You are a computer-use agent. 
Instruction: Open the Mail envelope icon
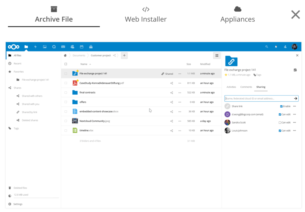pyautogui.click(x=63, y=47)
